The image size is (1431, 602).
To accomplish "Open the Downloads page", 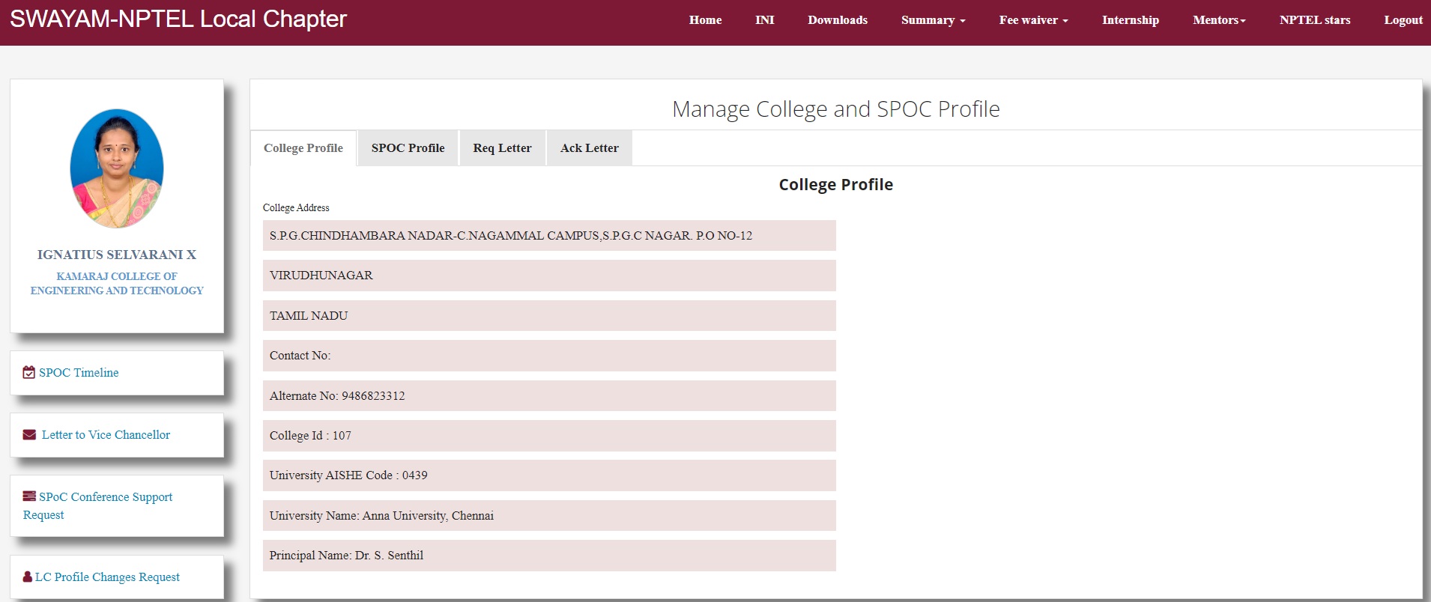I will pos(838,20).
